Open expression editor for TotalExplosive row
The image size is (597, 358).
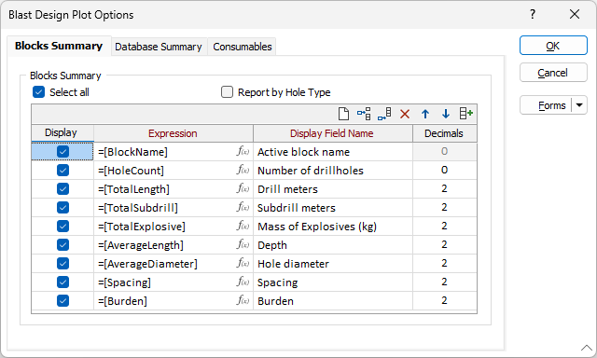click(x=243, y=226)
